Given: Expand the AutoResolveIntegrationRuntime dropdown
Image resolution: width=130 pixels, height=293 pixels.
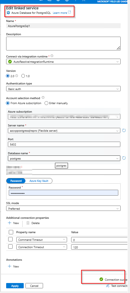Looking at the screenshot, I should [x=63, y=62].
